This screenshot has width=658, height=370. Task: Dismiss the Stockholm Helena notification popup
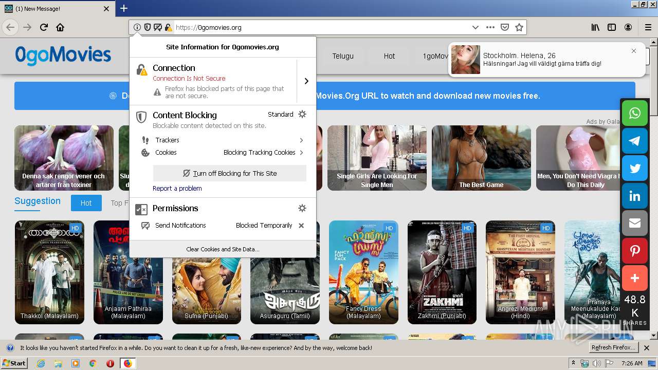(x=634, y=51)
